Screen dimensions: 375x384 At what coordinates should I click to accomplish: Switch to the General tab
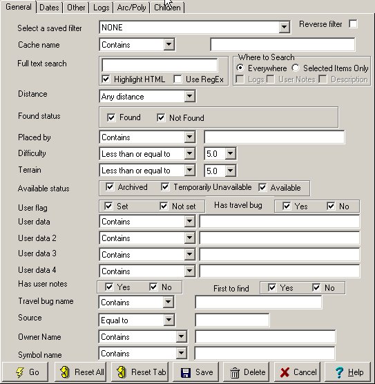click(x=19, y=7)
